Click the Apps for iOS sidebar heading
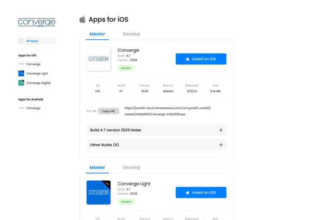313x220 pixels. click(x=27, y=55)
